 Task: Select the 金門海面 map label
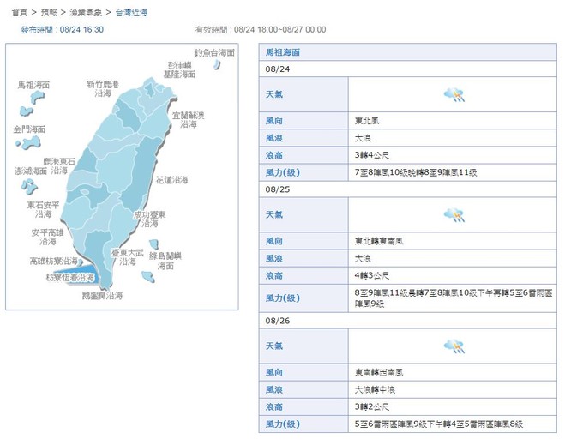click(29, 129)
